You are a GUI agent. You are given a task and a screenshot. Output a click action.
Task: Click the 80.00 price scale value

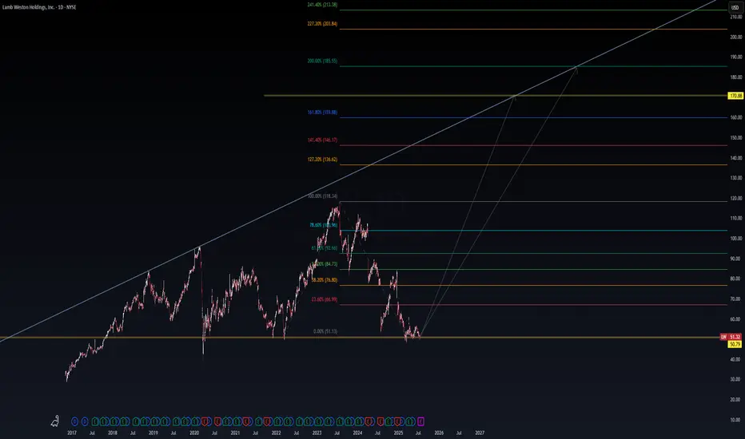click(x=736, y=279)
